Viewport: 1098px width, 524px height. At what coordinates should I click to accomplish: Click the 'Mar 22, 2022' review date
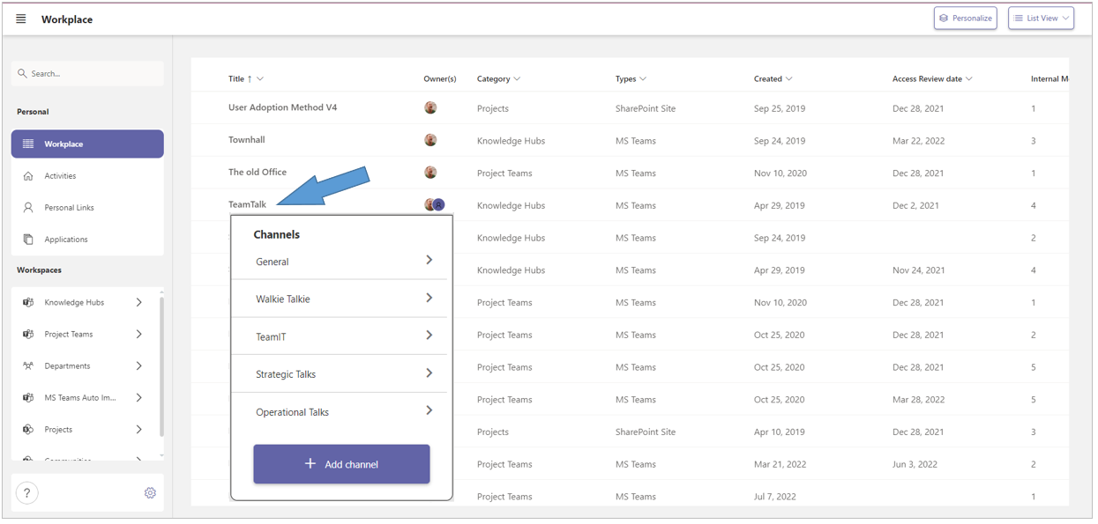(x=918, y=141)
